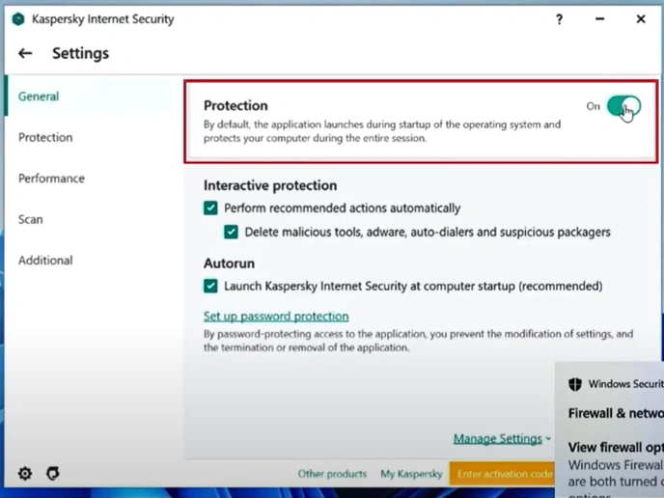
Task: Expand the Manage Settings dropdown
Action: click(502, 439)
